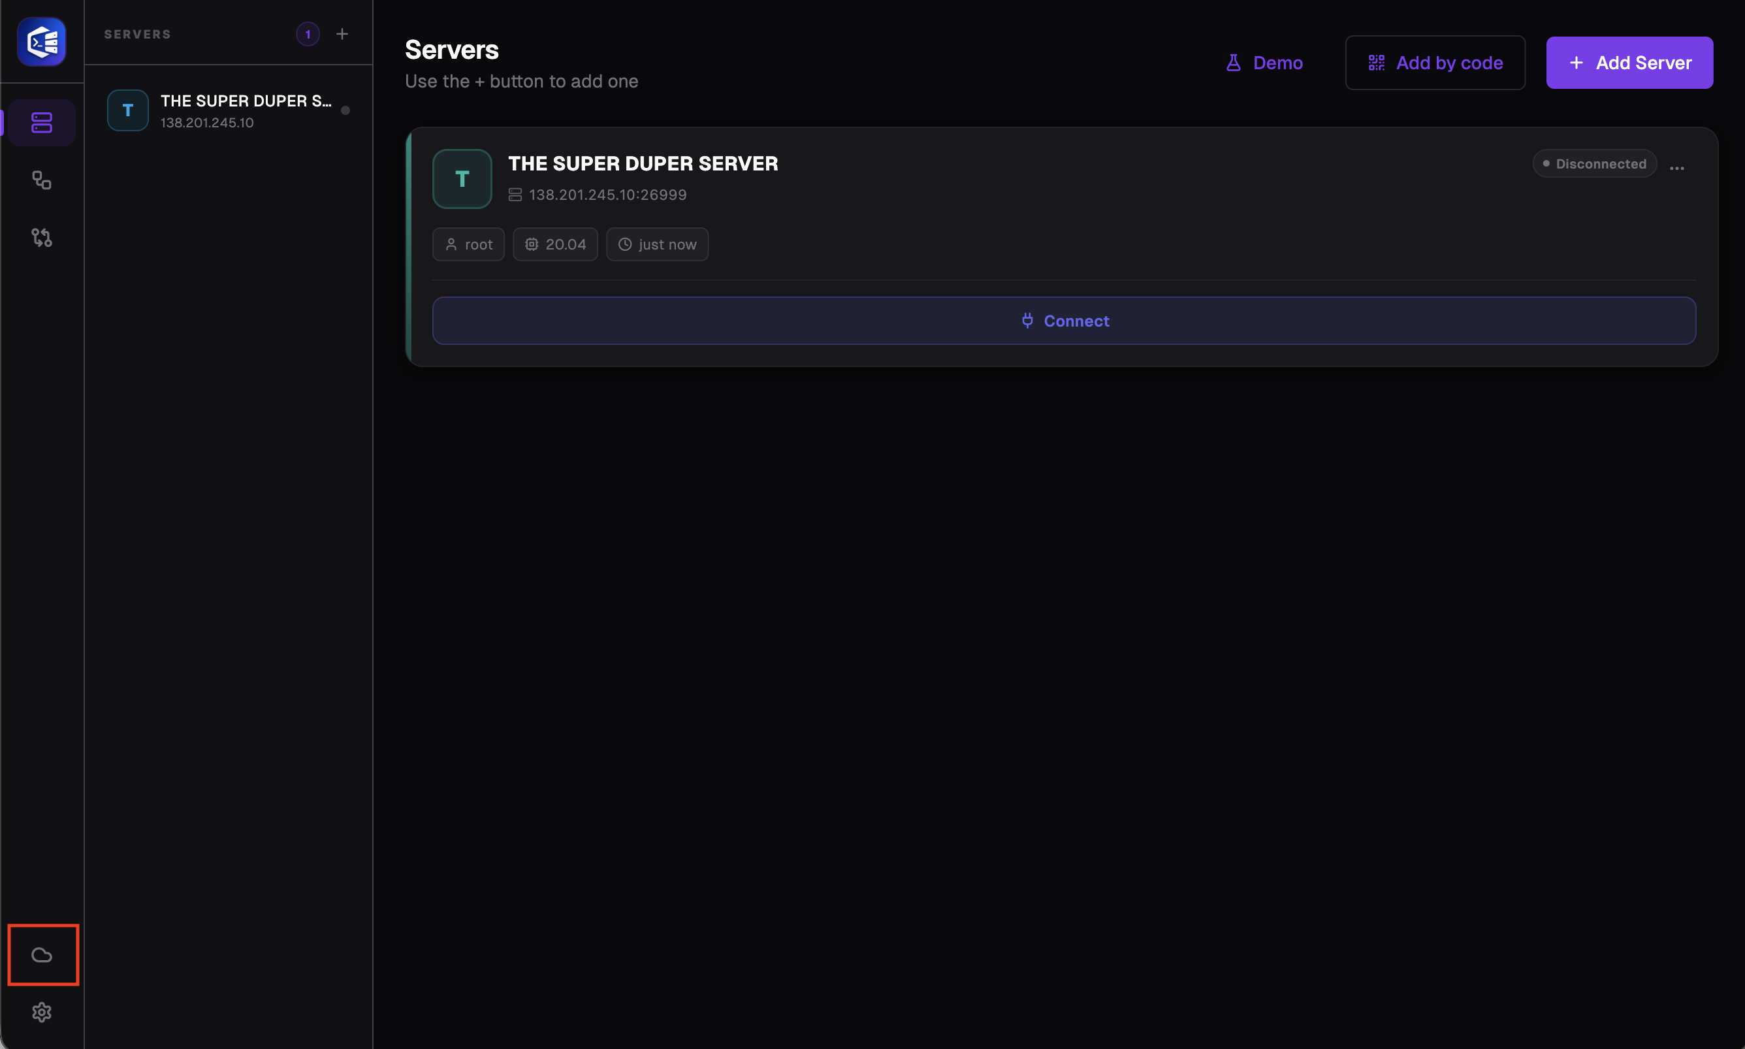Open the cloud sync icon
This screenshot has width=1745, height=1049.
[x=42, y=955]
